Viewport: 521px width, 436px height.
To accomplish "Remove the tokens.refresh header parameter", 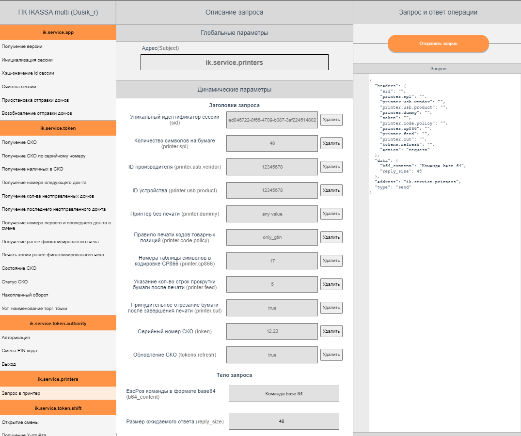I will (331, 355).
